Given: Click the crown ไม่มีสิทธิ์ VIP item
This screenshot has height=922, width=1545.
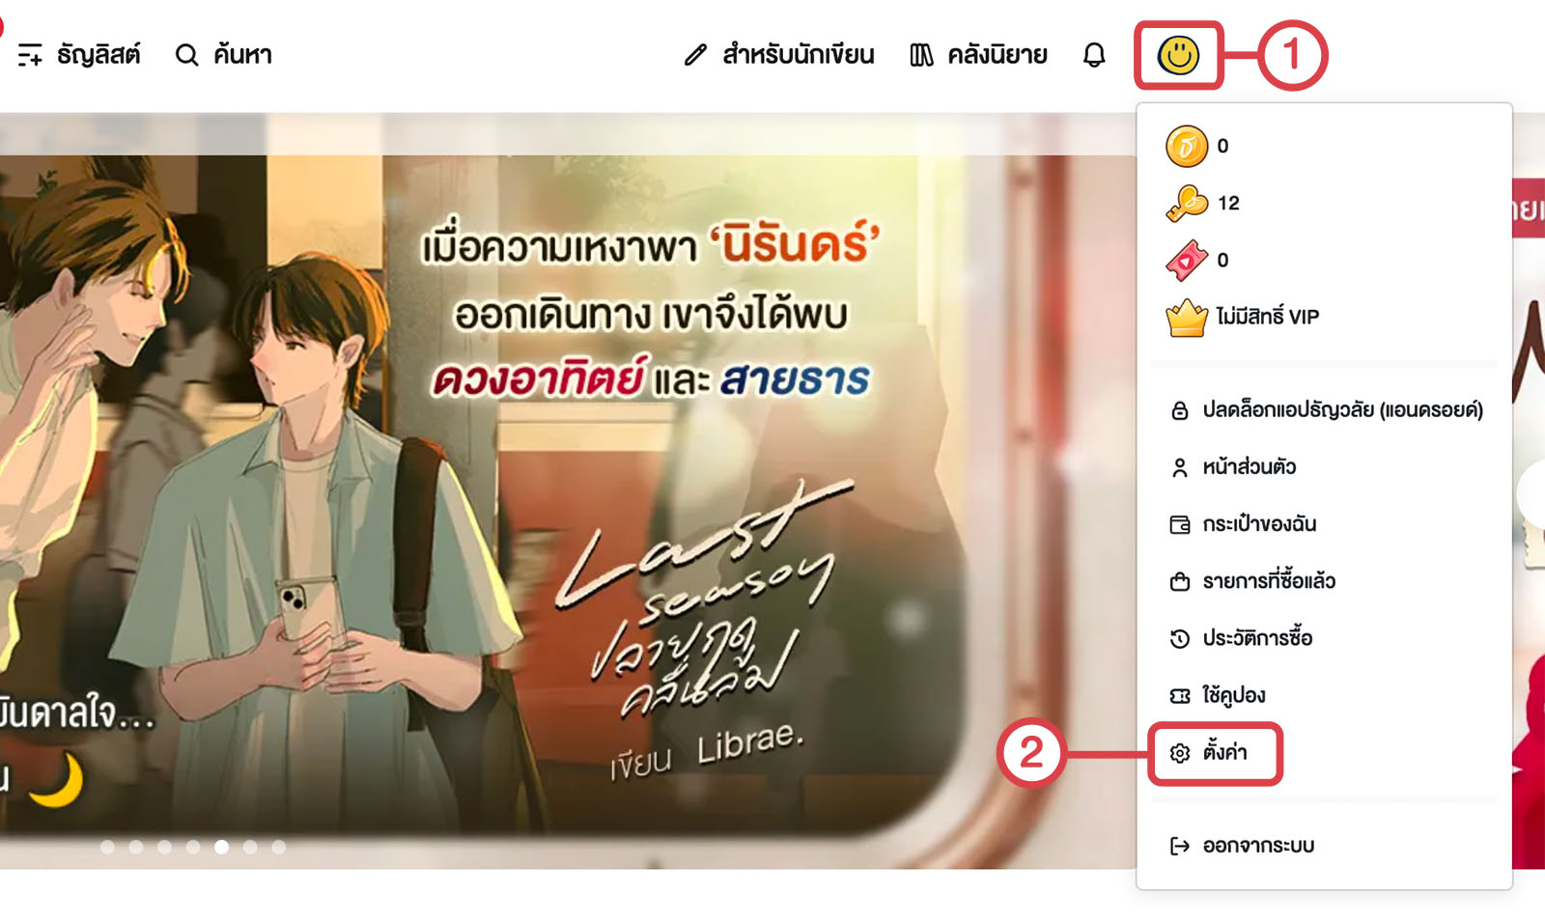Looking at the screenshot, I should tap(1243, 317).
